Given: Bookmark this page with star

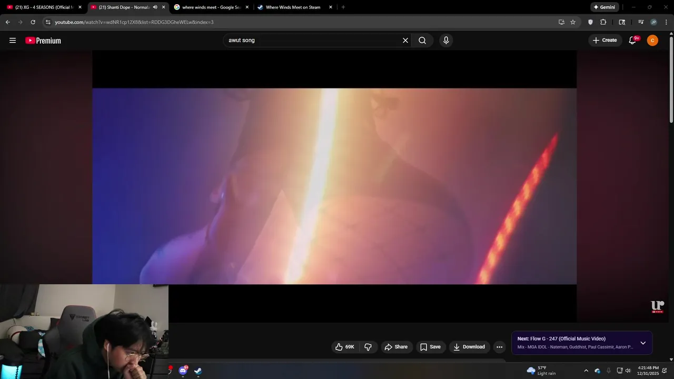Looking at the screenshot, I should (573, 22).
